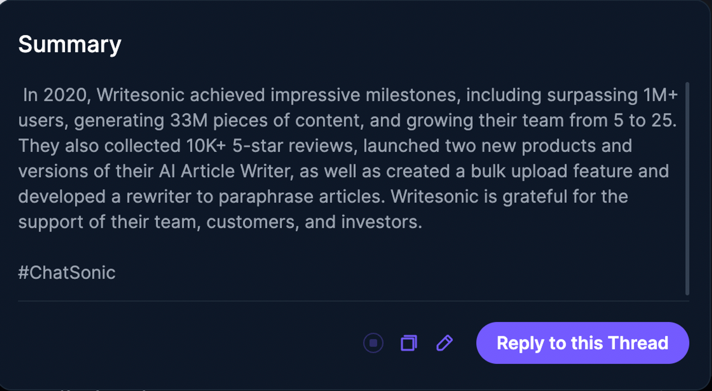Copy the summary using the copy icon
Image resolution: width=712 pixels, height=391 pixels.
(x=409, y=343)
